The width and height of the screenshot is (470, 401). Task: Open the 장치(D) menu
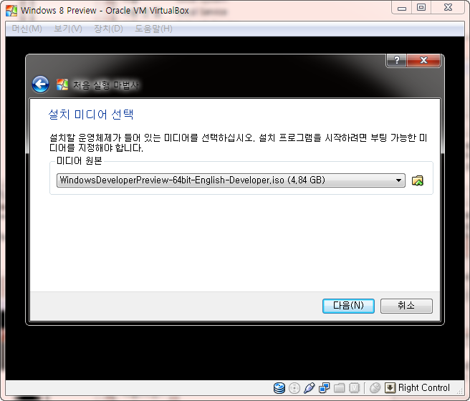[108, 29]
